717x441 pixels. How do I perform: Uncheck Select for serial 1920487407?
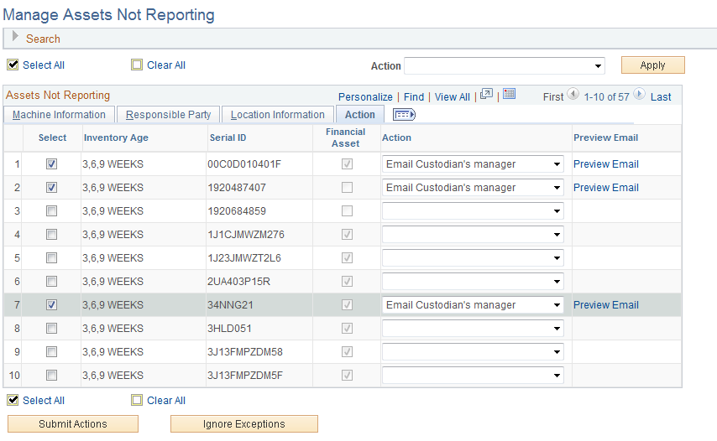[x=52, y=188]
